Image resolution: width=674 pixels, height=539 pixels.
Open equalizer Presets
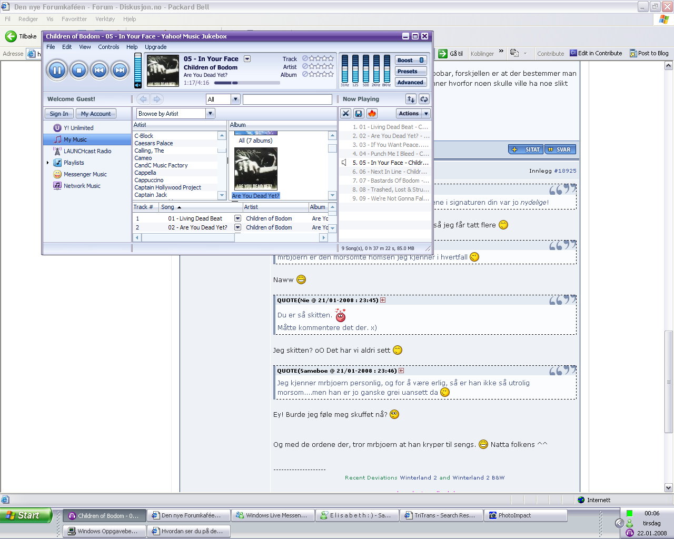tap(411, 71)
